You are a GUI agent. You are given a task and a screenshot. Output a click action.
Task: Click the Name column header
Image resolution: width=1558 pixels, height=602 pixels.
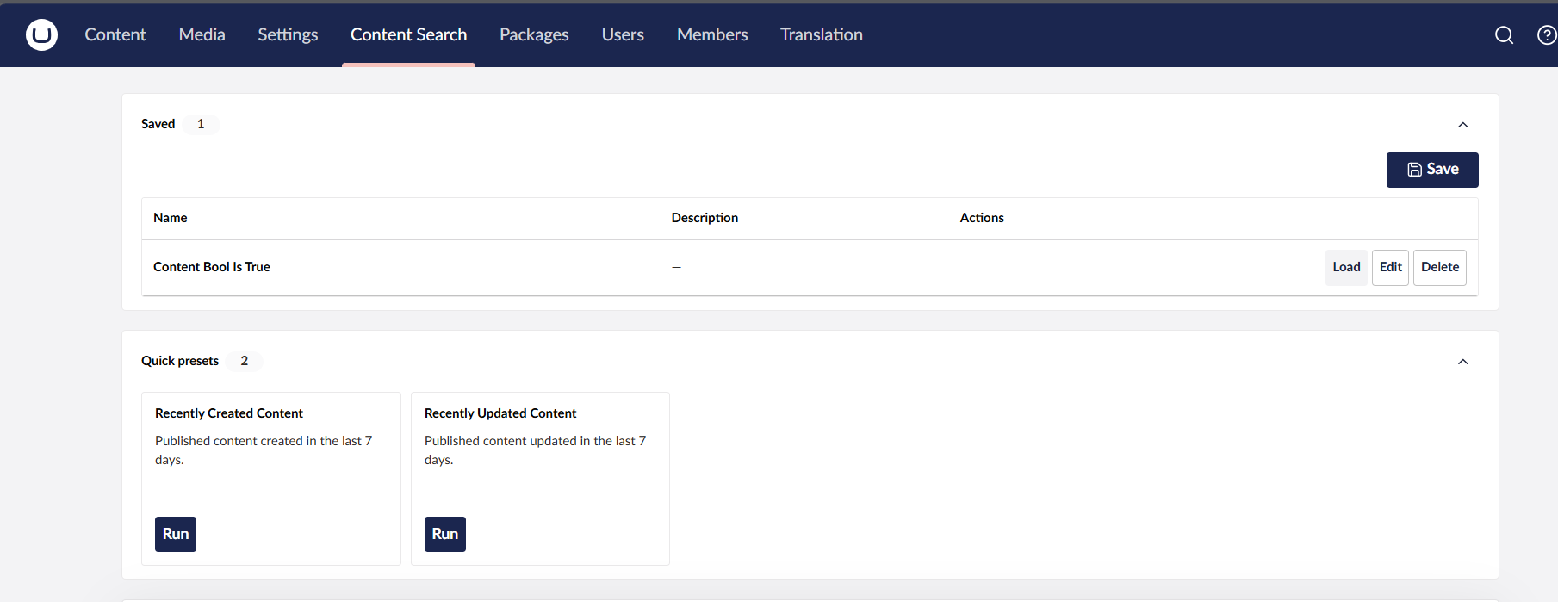(170, 218)
